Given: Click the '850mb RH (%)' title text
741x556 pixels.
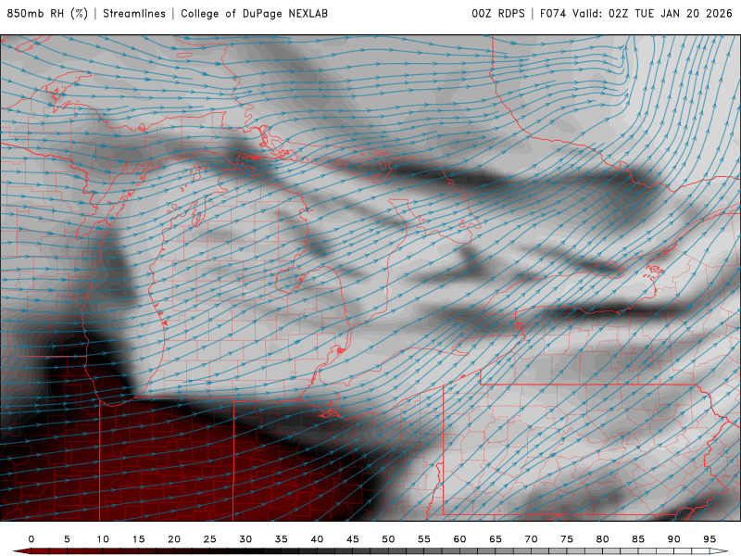Looking at the screenshot, I should [x=47, y=13].
